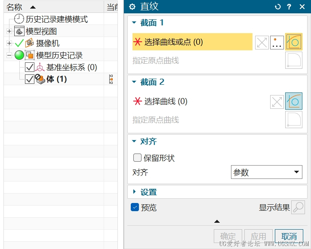Click origin curve icon in 截面 1
The image size is (311, 249).
[294, 60]
